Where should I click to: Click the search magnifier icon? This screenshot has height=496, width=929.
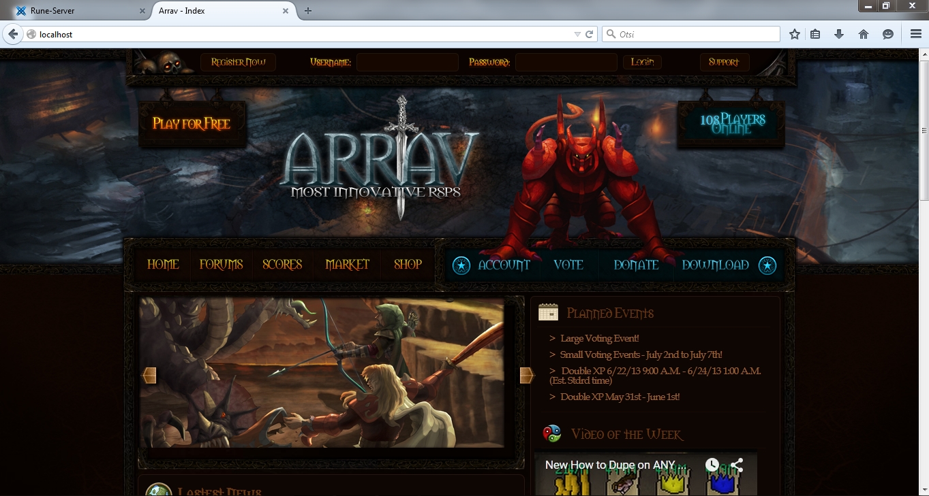tap(610, 34)
